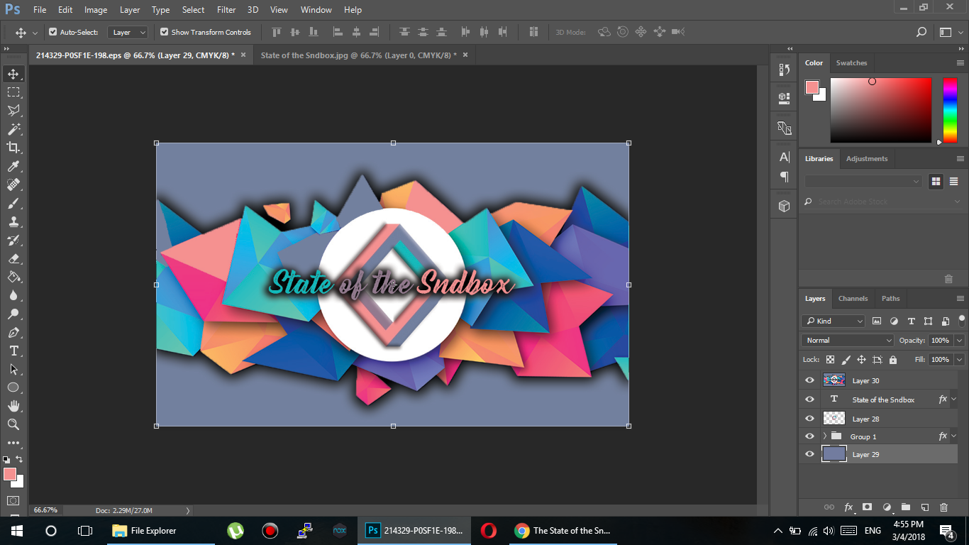Click the Delete layer trash button
The image size is (969, 545).
(943, 507)
